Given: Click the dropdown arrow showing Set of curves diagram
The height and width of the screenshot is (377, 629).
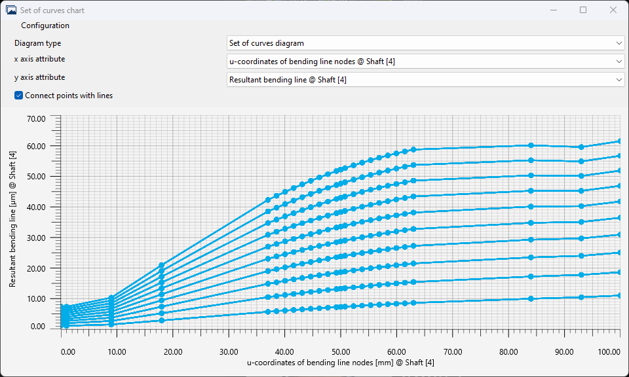Looking at the screenshot, I should click(x=619, y=43).
